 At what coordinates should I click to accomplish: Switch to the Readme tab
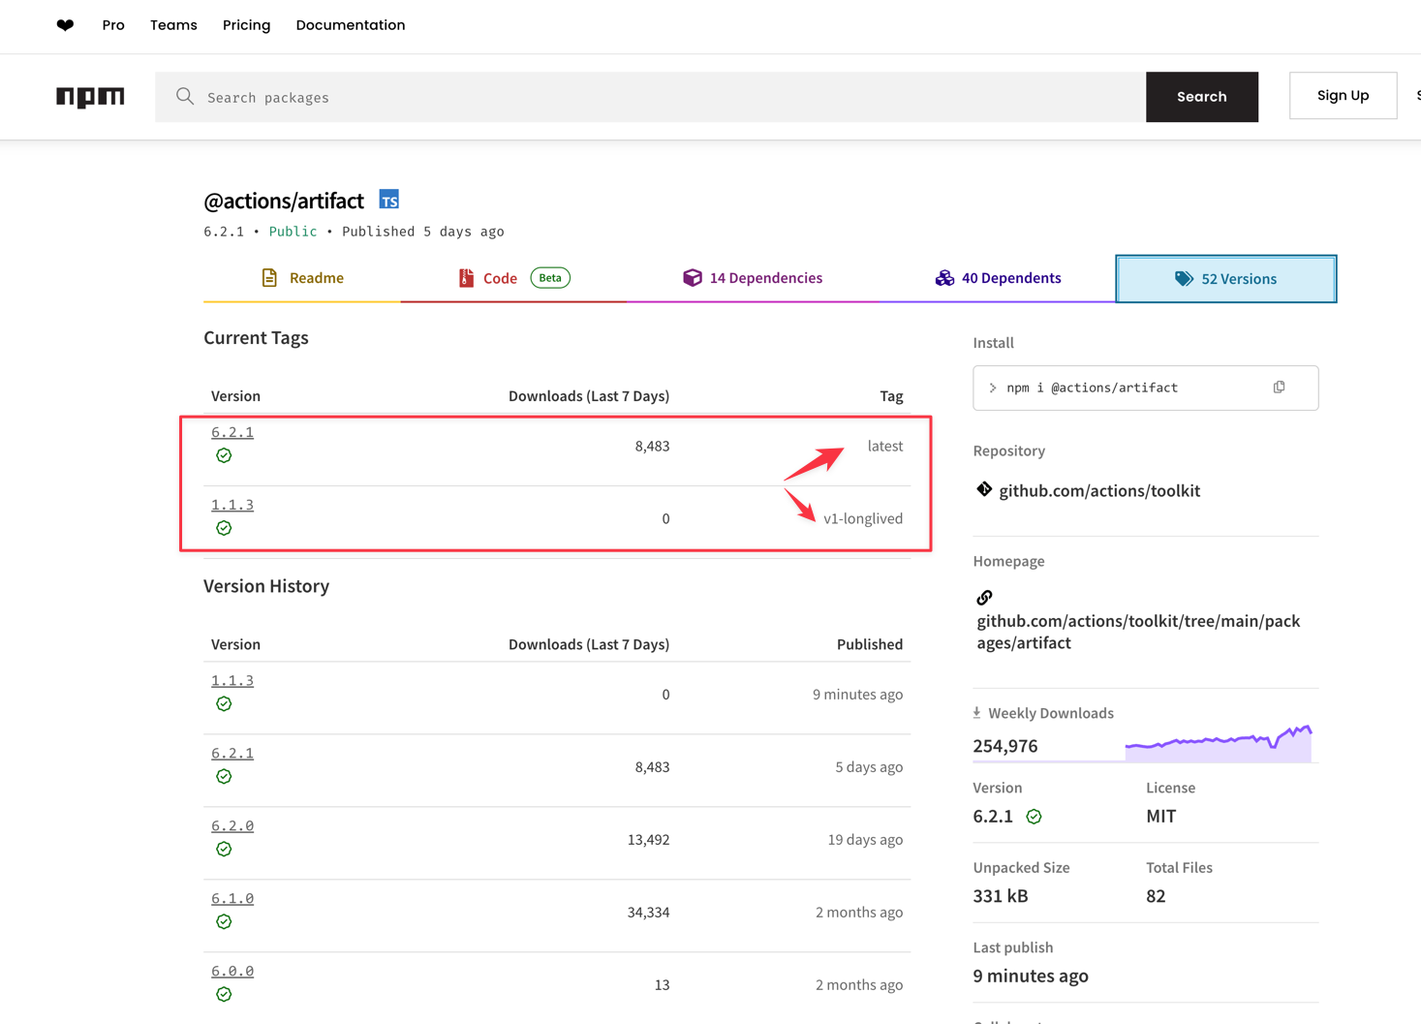302,278
